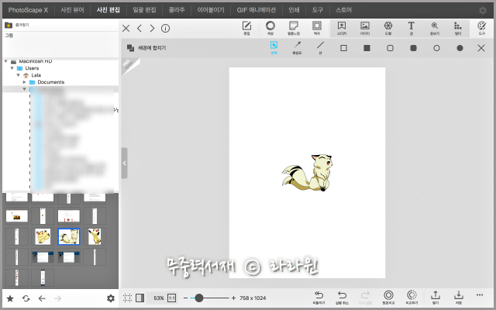Switch to 스토어 tab
The width and height of the screenshot is (496, 310).
[x=343, y=10]
